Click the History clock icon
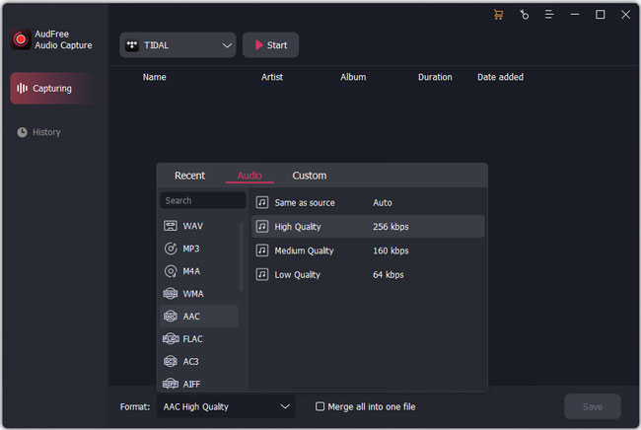 (x=22, y=132)
